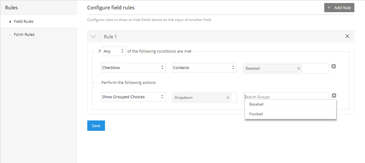The width and height of the screenshot is (365, 163).
Task: Add another condition with plus icon
Action: [334, 66]
